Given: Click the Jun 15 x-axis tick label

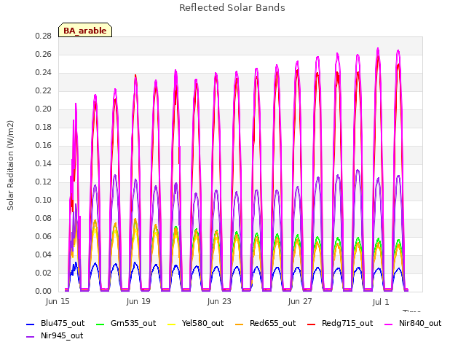Looking at the screenshot, I should click(x=58, y=301).
